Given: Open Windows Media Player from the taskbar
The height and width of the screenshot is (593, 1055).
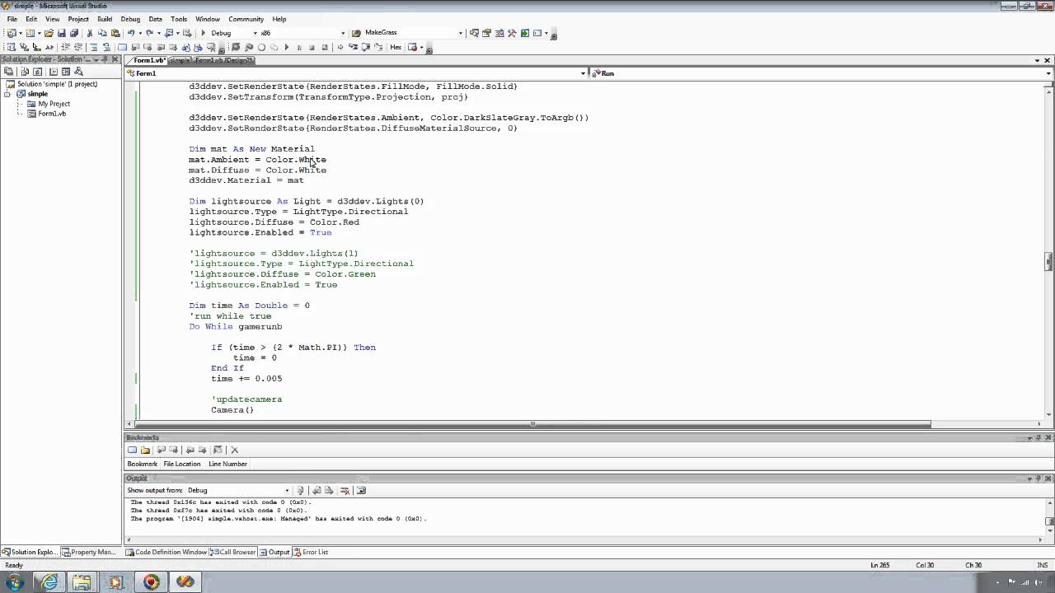Looking at the screenshot, I should [116, 582].
